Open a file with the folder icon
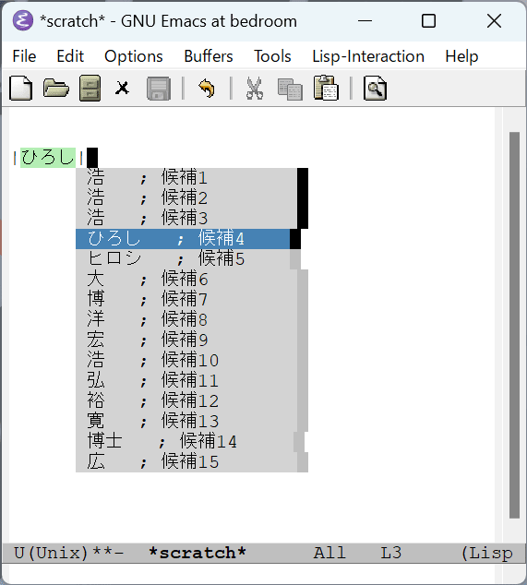Viewport: 527px width, 585px height. (x=56, y=88)
